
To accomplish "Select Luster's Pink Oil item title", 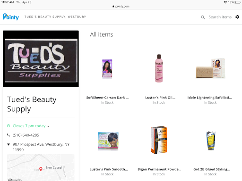I will [160, 98].
